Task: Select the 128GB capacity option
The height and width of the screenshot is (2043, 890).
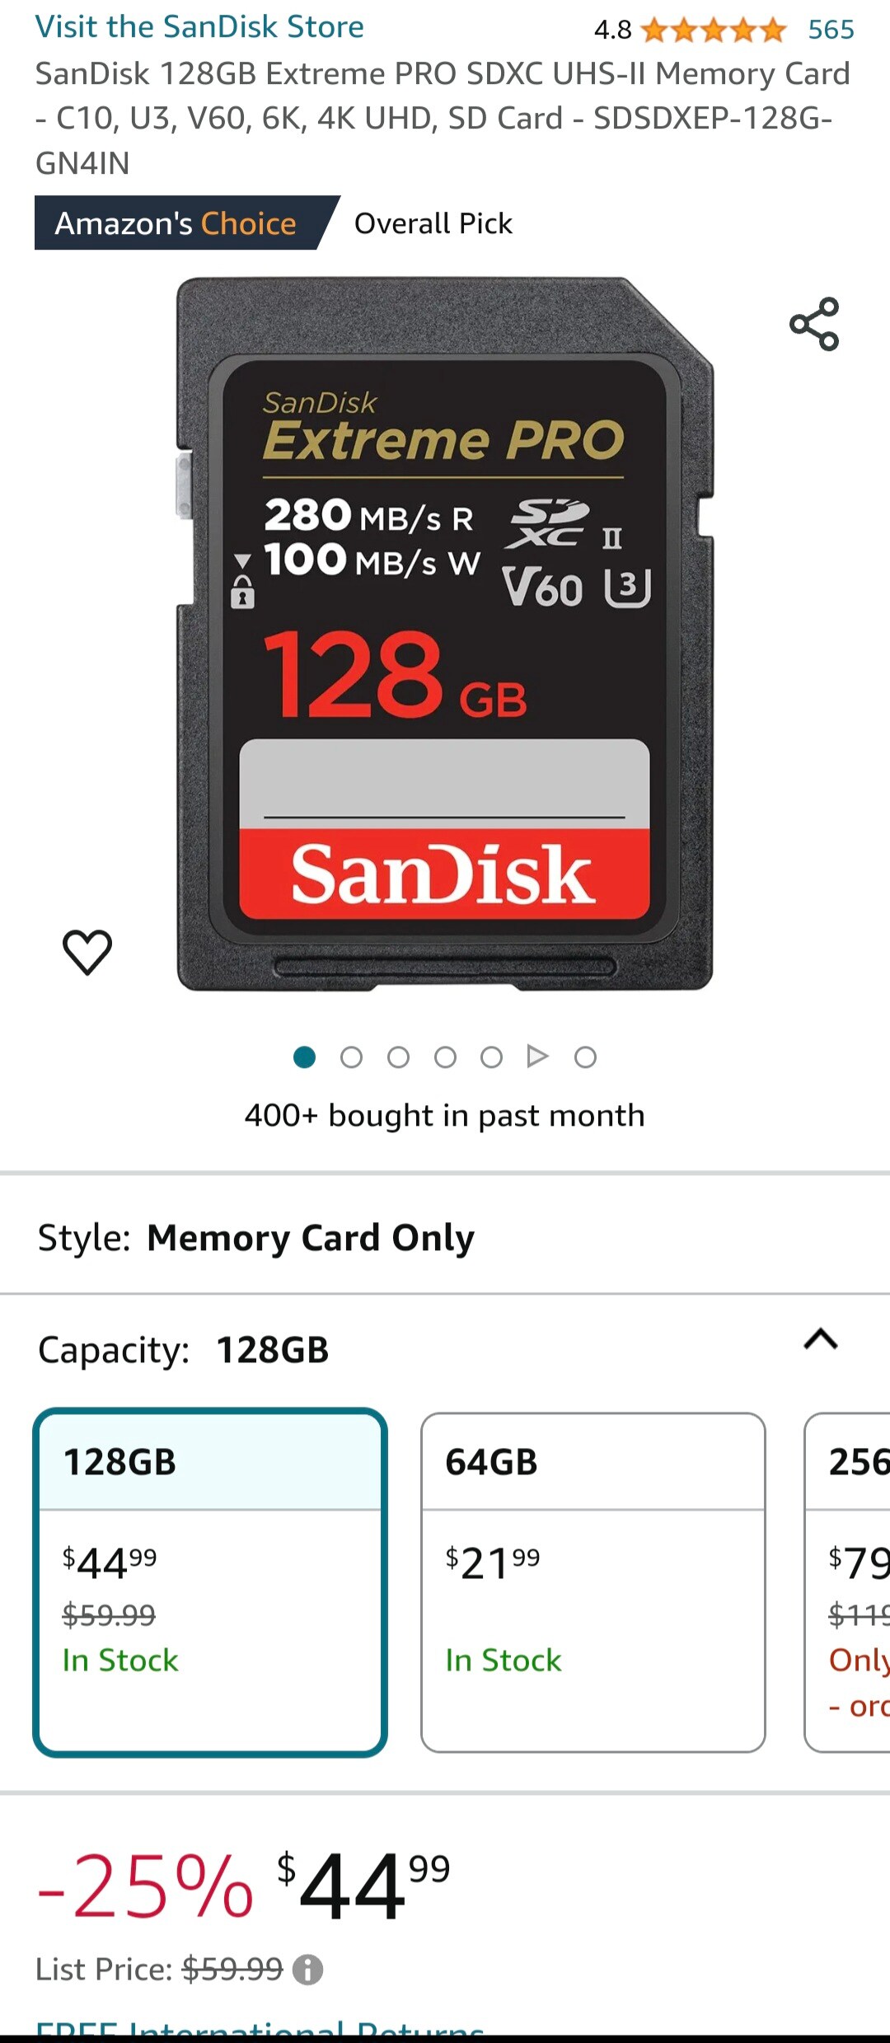Action: [x=210, y=1582]
